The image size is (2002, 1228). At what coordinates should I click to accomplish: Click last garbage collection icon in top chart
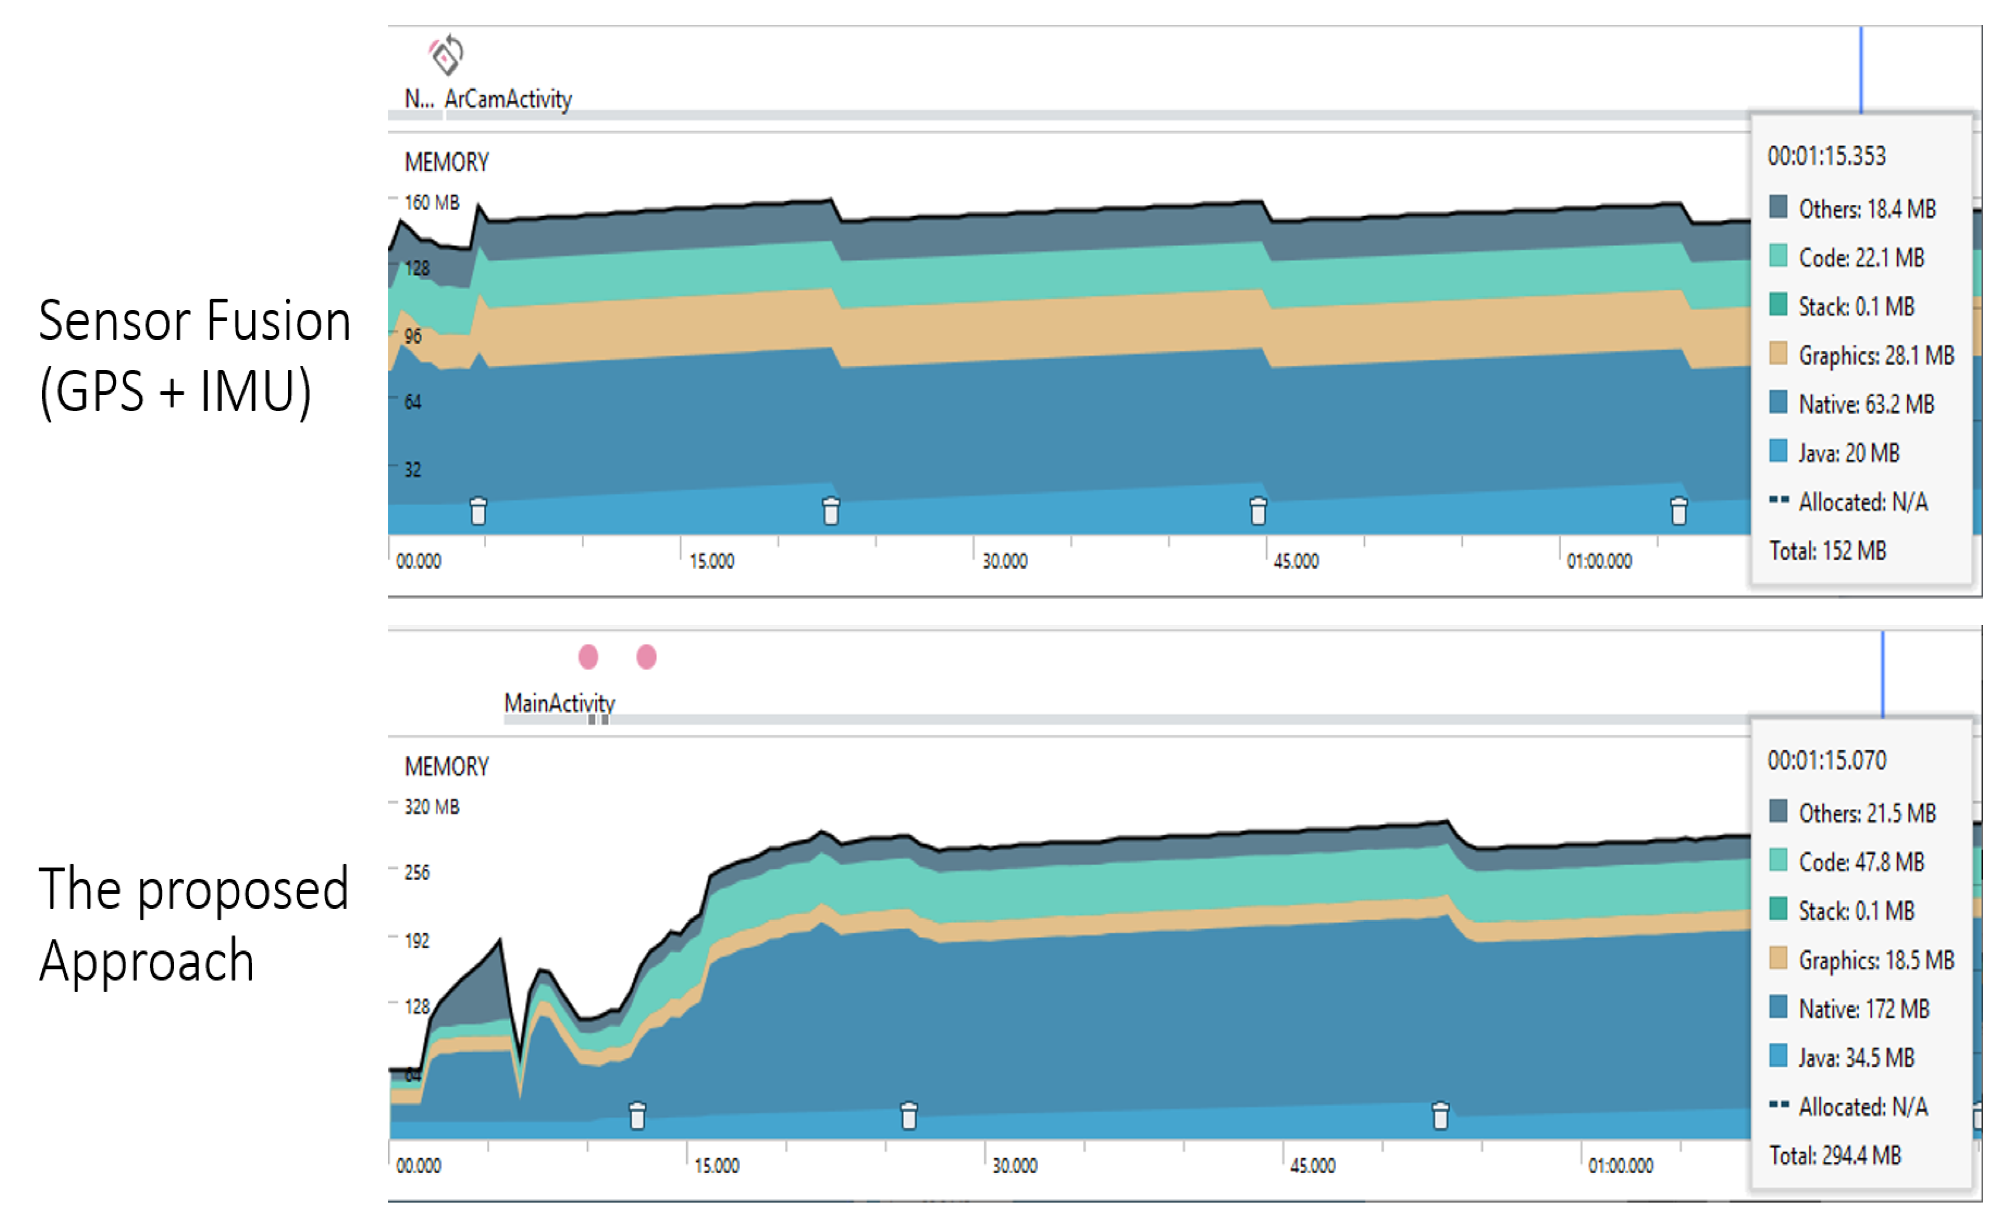(x=1679, y=511)
